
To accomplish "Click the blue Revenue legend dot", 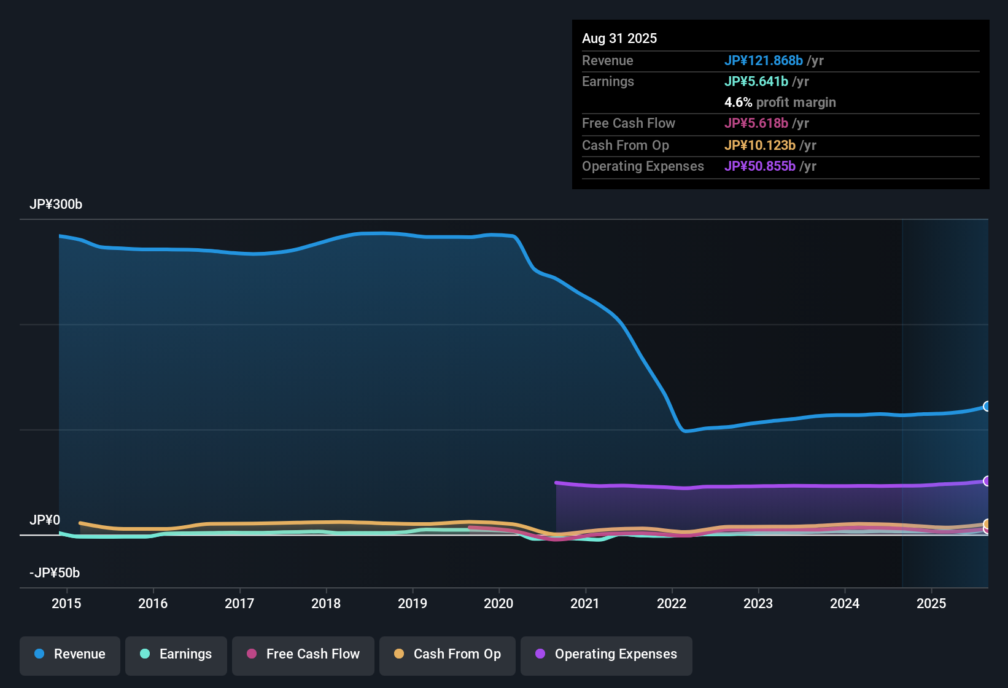I will [39, 654].
